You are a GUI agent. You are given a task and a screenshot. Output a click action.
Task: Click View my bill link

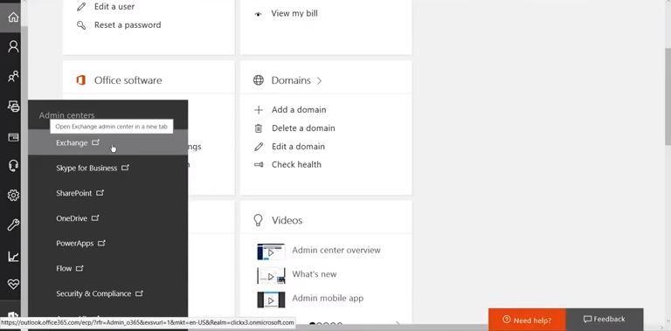[294, 13]
